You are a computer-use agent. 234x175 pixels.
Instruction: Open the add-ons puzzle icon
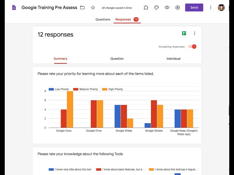(x=146, y=7)
